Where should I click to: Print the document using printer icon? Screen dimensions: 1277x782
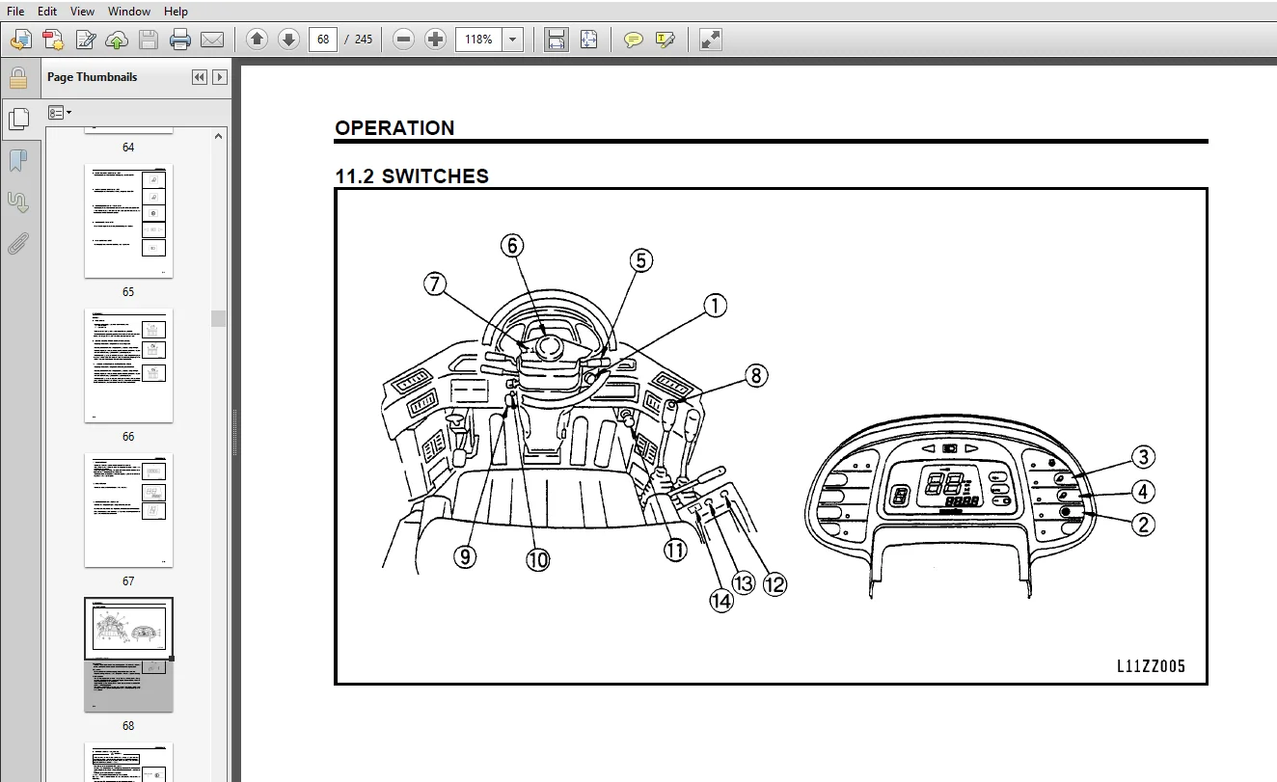click(x=179, y=40)
